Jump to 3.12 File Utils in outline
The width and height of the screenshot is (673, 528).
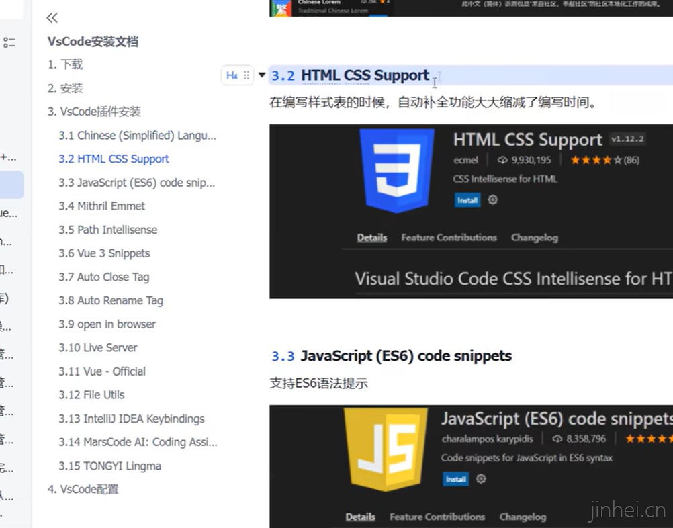[x=91, y=395]
